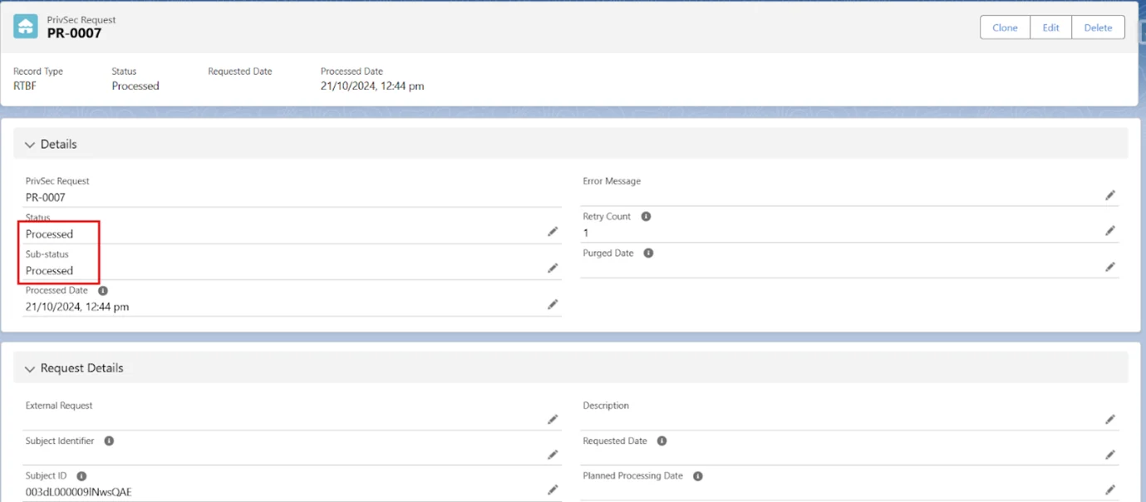Click pencil icon next to Purged Date

tap(1109, 268)
